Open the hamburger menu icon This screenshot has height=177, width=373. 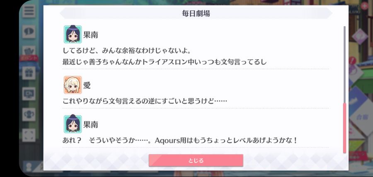pyautogui.click(x=29, y=11)
